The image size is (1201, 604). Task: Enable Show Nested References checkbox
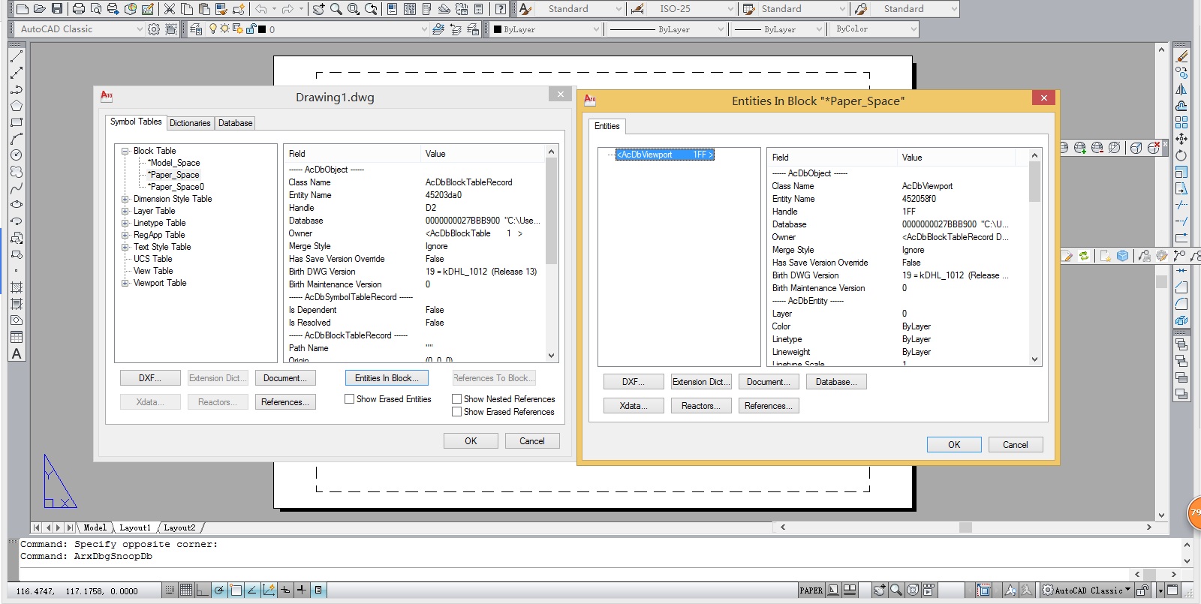tap(456, 399)
